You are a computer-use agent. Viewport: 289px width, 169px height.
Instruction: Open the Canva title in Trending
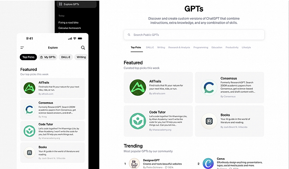pyautogui.click(x=220, y=159)
